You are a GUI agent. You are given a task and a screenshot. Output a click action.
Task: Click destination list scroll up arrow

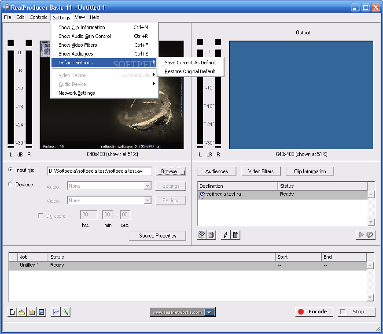(x=371, y=195)
